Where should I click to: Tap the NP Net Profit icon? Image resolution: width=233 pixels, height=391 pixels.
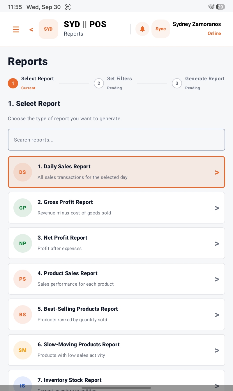pyautogui.click(x=23, y=243)
